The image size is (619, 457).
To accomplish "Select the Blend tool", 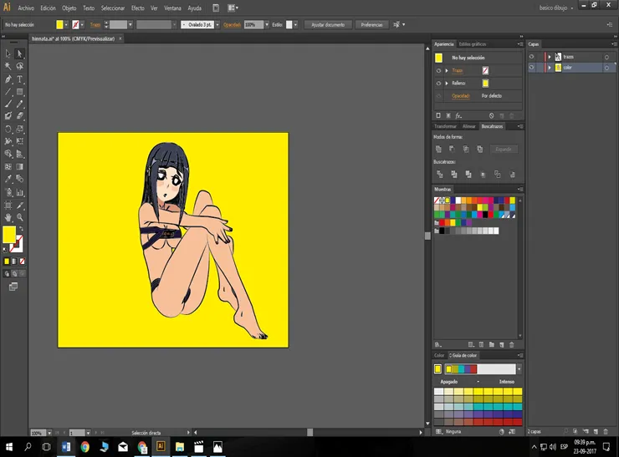I will pos(19,179).
